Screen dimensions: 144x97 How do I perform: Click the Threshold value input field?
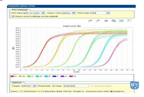(76, 86)
